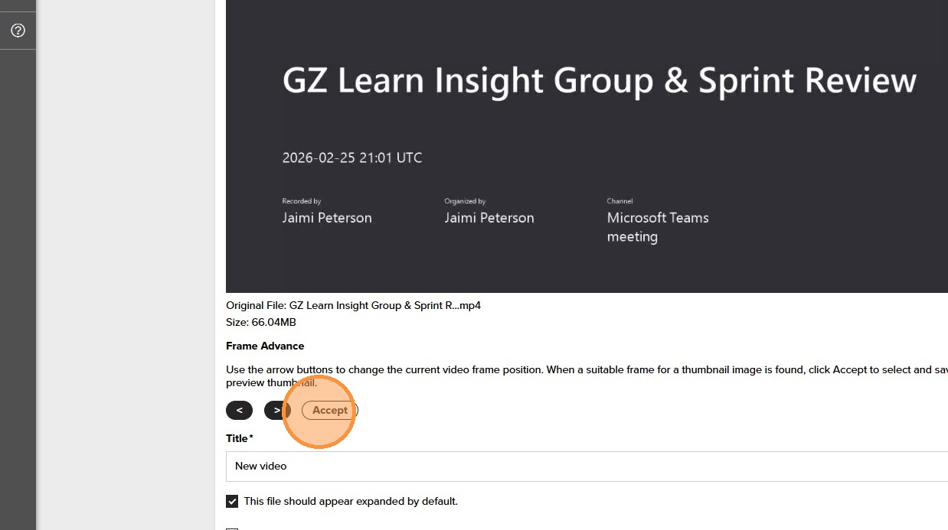Click the small Recorded by caption

coord(302,201)
